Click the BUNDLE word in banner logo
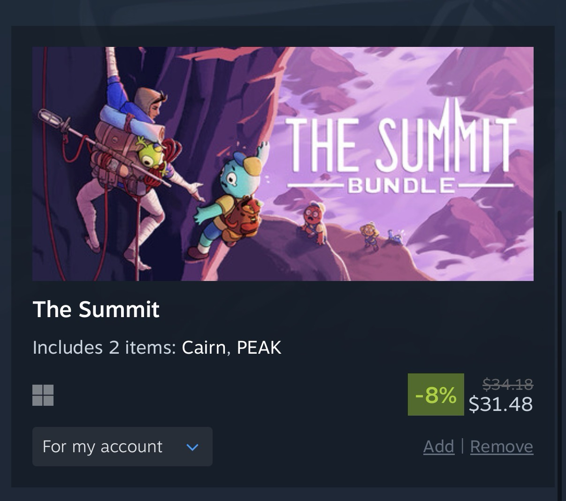Screen dimensions: 566x501 point(401,186)
